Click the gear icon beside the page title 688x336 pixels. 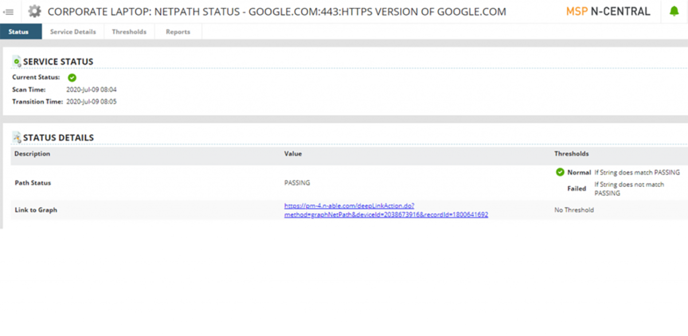pyautogui.click(x=35, y=11)
